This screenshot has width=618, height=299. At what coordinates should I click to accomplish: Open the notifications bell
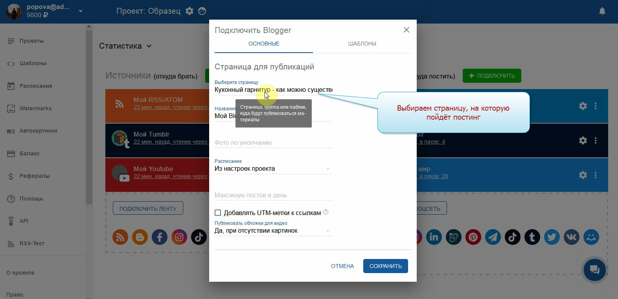click(x=602, y=11)
